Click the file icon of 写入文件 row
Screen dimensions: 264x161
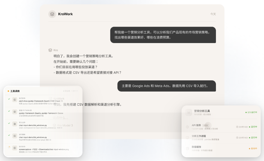tap(15, 124)
